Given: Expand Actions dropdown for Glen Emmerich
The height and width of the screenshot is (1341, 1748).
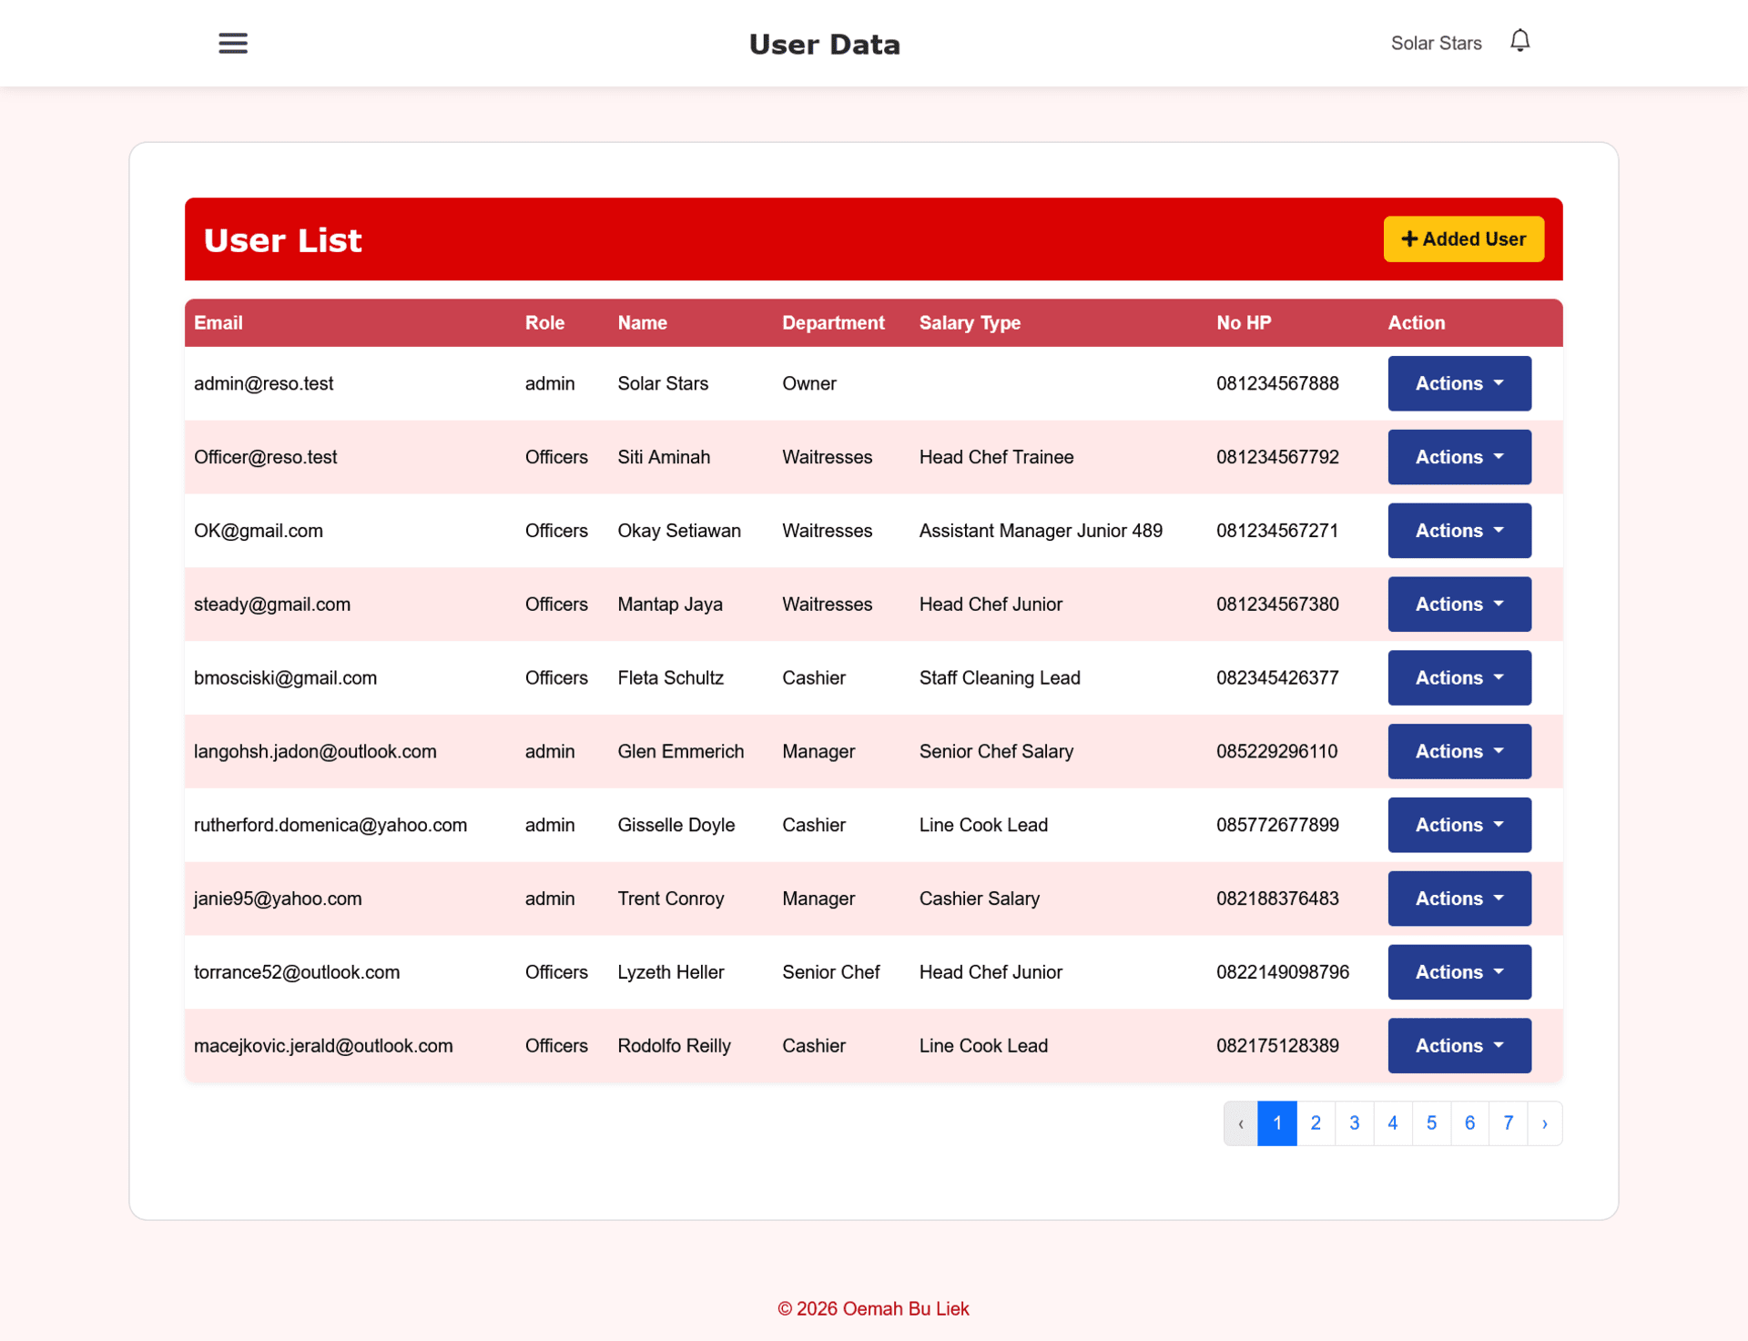Looking at the screenshot, I should [x=1458, y=751].
